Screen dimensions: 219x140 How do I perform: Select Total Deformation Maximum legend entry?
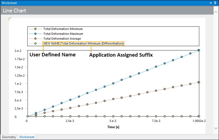(x=63, y=34)
